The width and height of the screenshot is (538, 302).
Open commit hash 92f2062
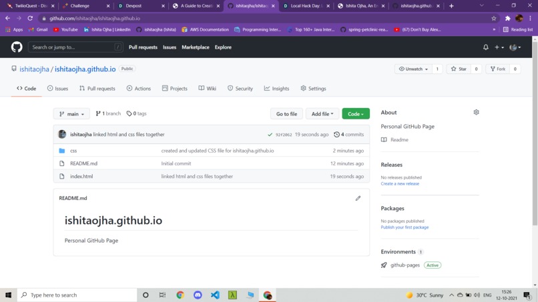[x=284, y=135]
